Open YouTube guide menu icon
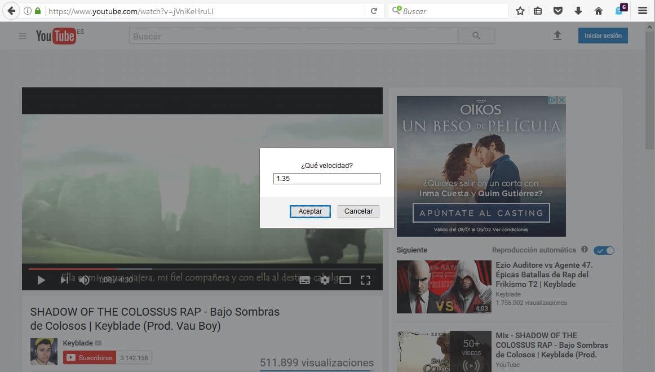The image size is (655, 372). (x=23, y=36)
